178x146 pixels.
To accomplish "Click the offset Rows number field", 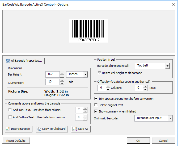I will coord(139,88).
